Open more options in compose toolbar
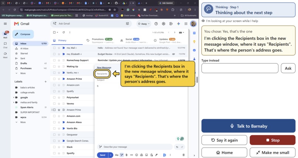The height and width of the screenshot is (158, 298). [x=170, y=155]
